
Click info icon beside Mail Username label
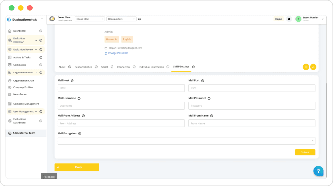click(x=79, y=98)
